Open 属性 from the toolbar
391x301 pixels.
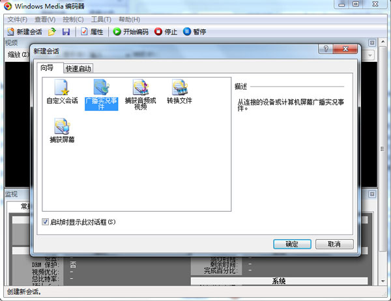(92, 31)
